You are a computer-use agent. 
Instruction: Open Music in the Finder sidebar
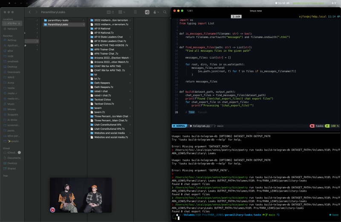coord(12,104)
